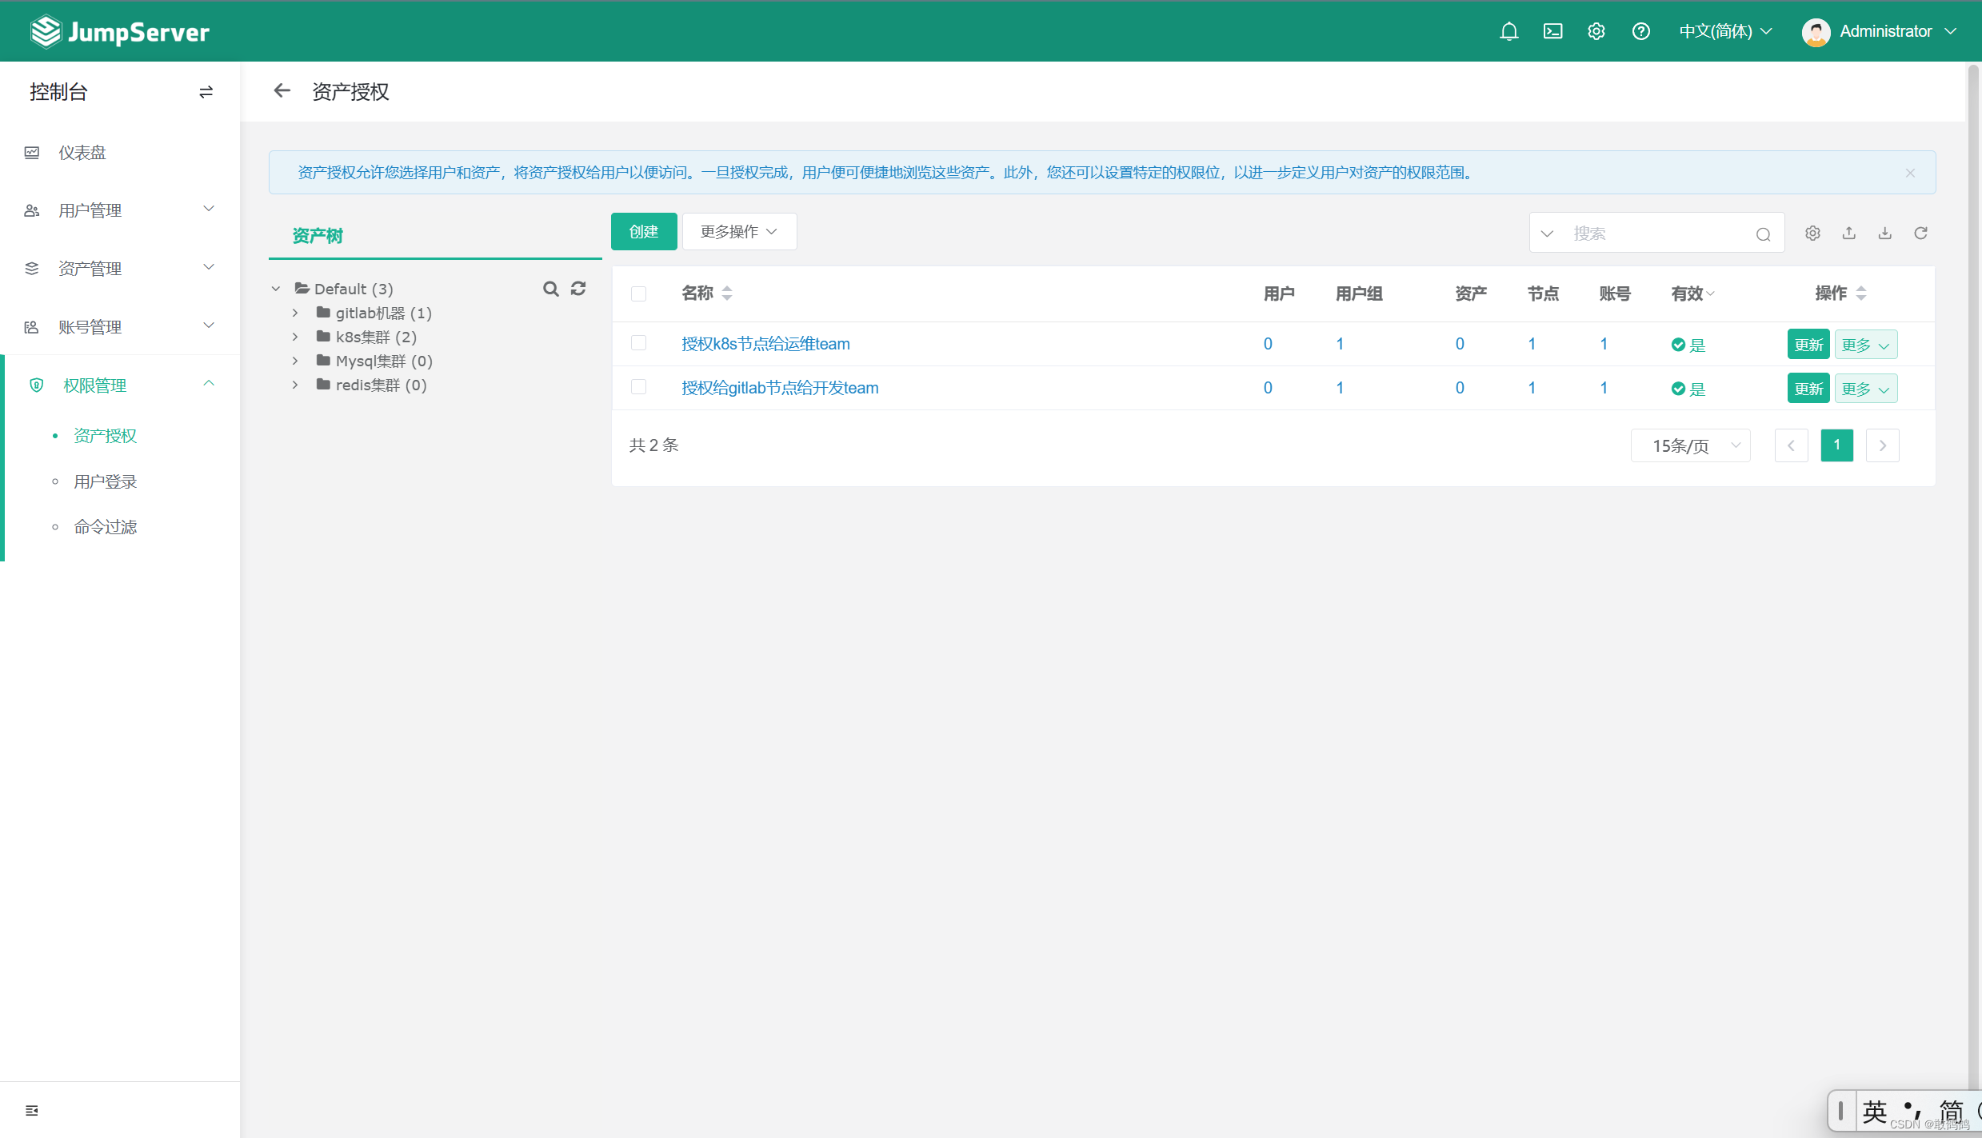Refresh the asset tree

pyautogui.click(x=578, y=289)
